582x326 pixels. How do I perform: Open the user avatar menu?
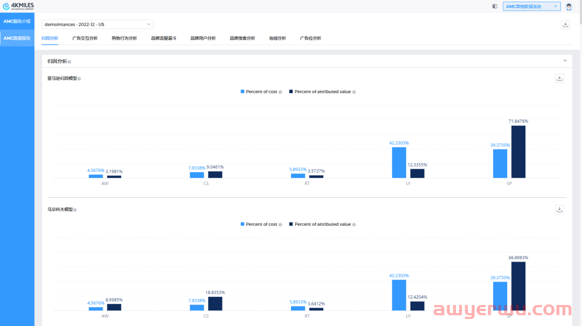[569, 6]
